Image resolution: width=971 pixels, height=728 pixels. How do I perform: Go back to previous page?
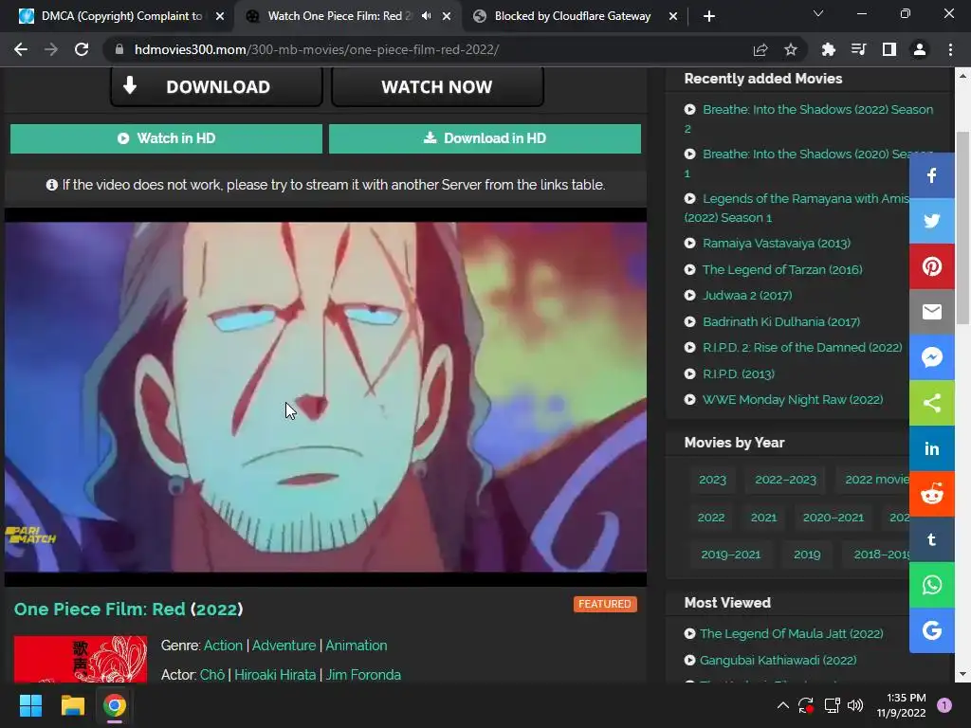tap(21, 49)
